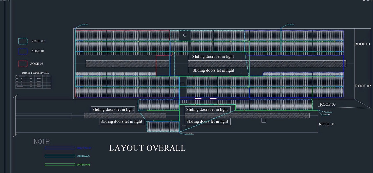Select the cyan WALKWAYS legend bar
This screenshot has width=373, height=173.
[60, 156]
